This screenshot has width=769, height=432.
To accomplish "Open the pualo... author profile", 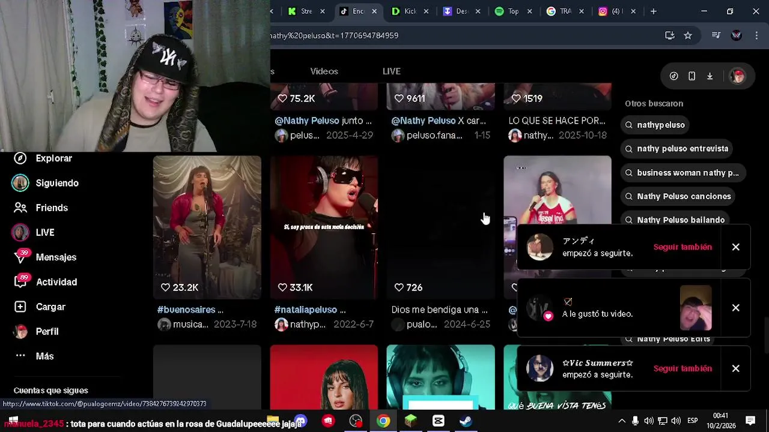I will pyautogui.click(x=415, y=325).
